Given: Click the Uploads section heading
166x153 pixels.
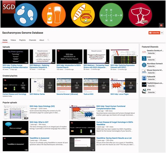Looking at the screenshot, I should (x=6, y=47).
